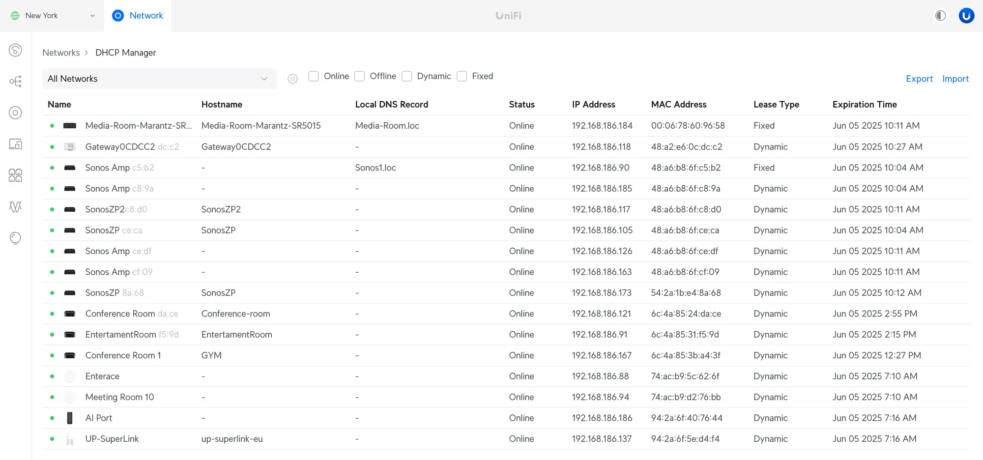983x460 pixels.
Task: Import DHCP lease data
Action: 955,79
